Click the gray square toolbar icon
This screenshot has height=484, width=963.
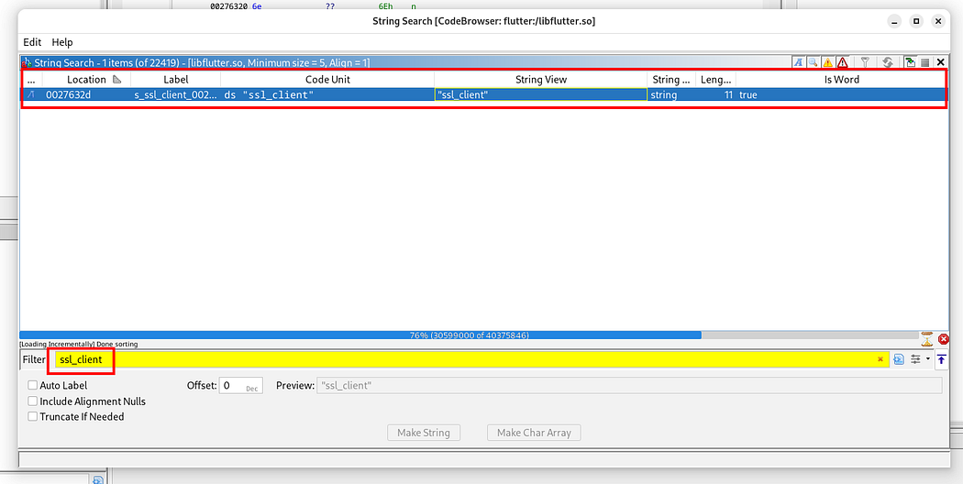point(924,62)
